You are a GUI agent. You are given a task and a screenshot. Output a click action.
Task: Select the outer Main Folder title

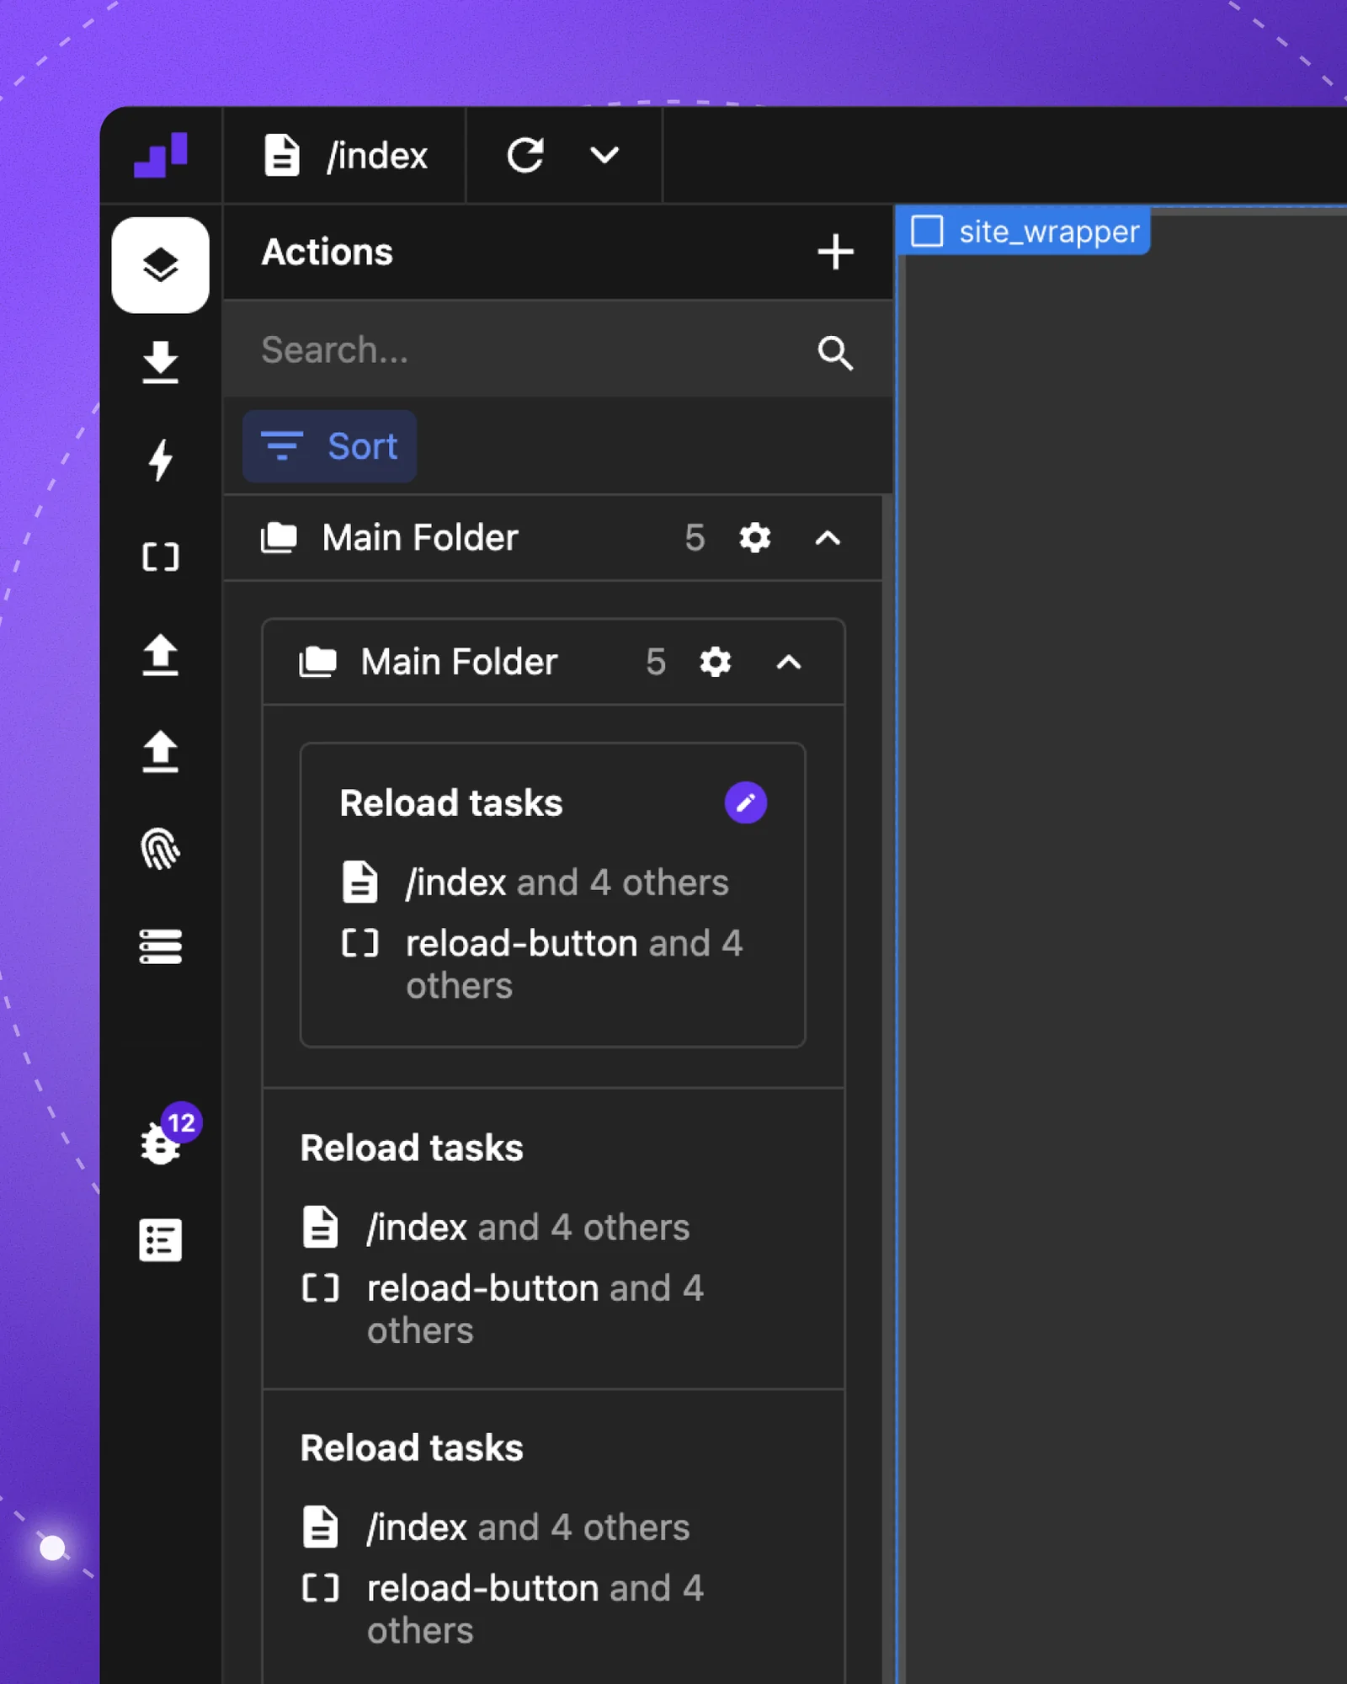(420, 537)
